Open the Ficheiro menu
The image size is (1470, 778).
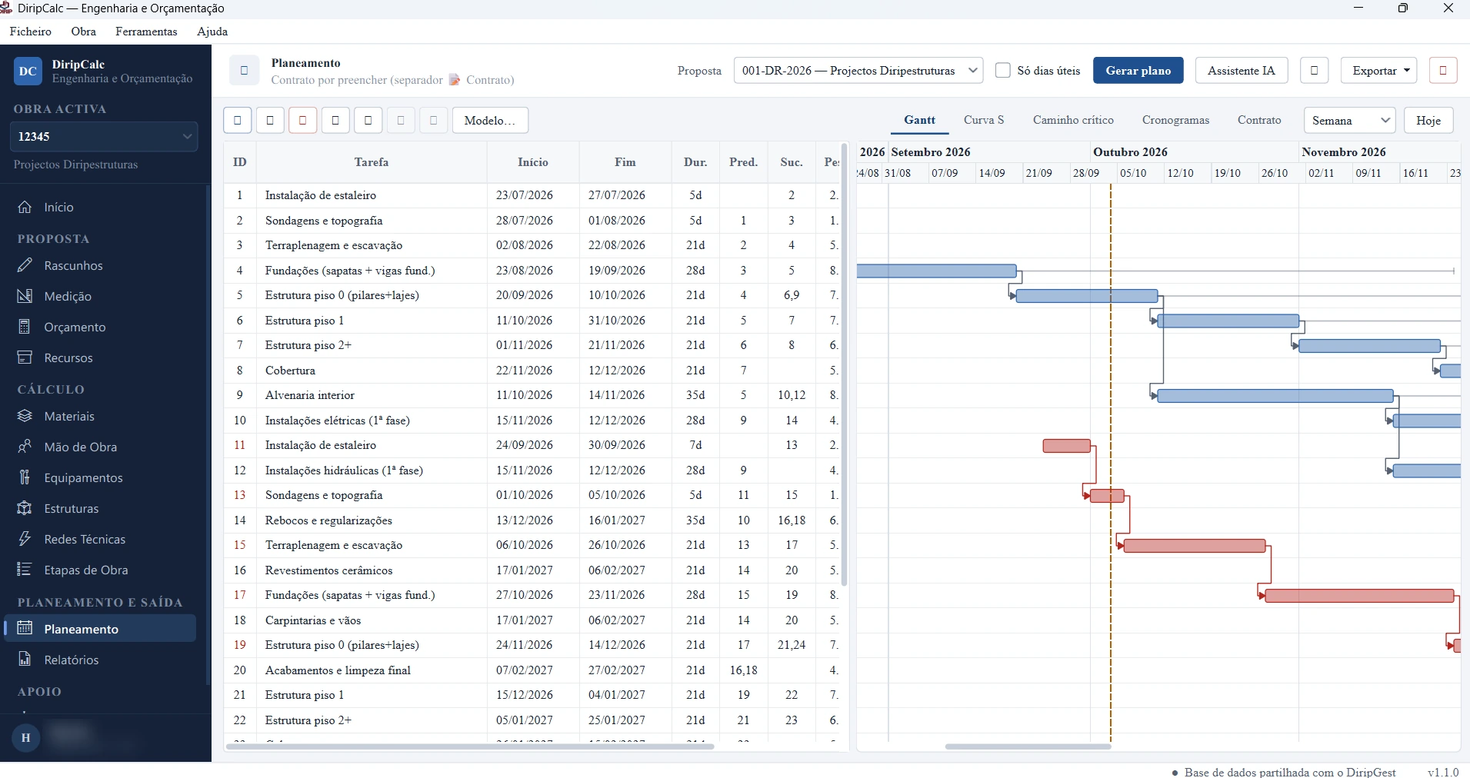[31, 32]
